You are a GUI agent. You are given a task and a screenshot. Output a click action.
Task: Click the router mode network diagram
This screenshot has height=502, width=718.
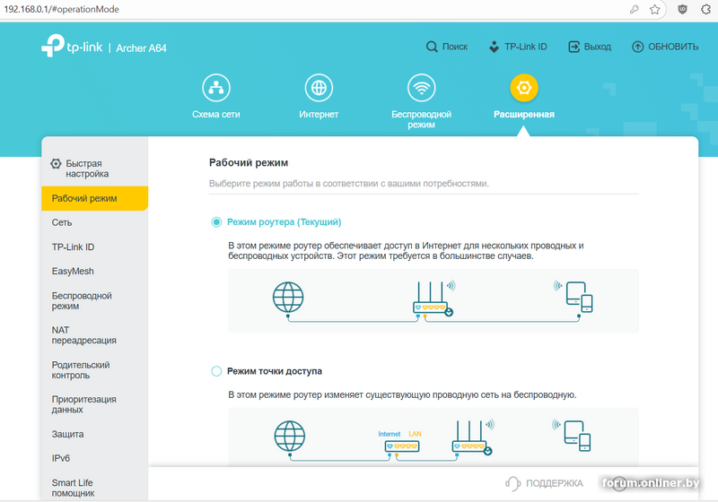[x=433, y=301]
